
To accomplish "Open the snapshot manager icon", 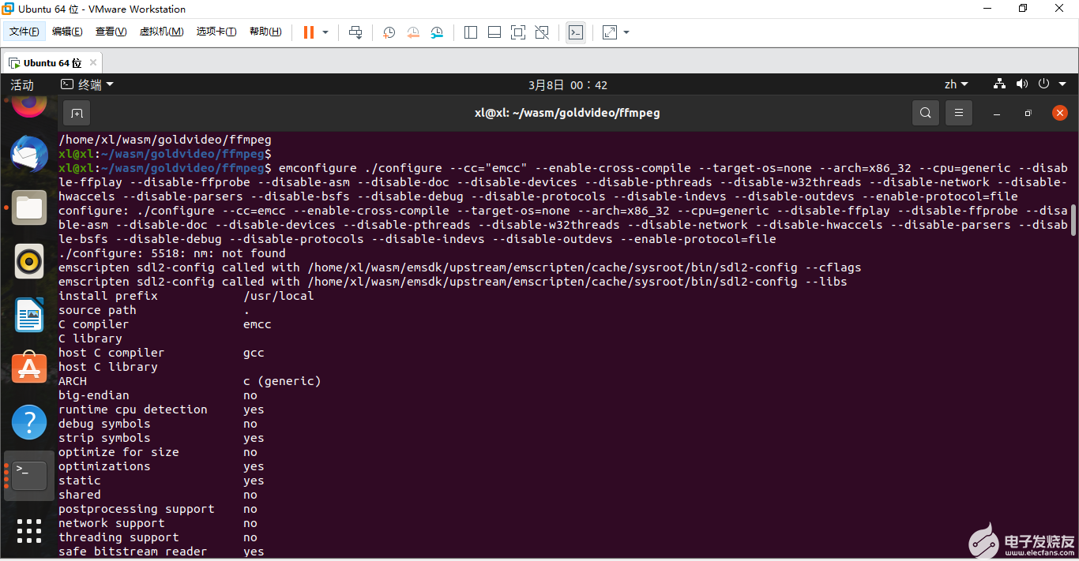I will [437, 32].
